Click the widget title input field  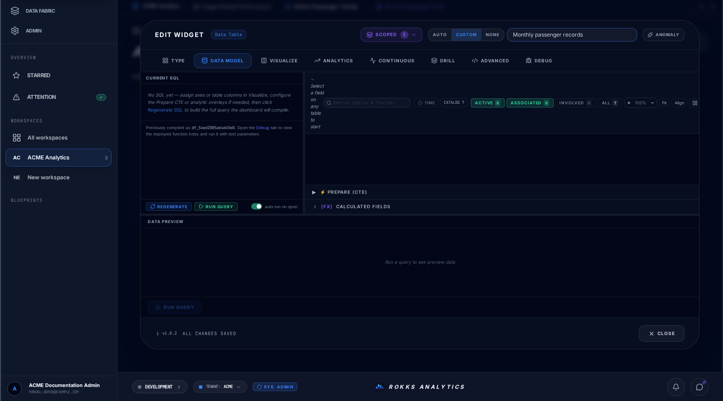pos(572,35)
